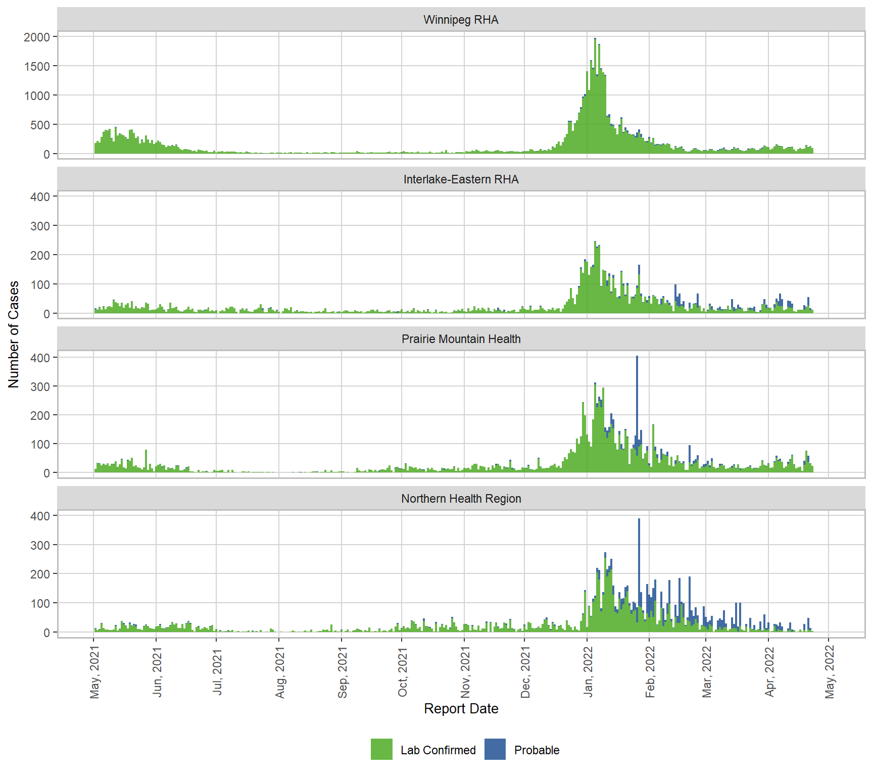
Task: Click the blue Probable legend swatch
Action: 495,749
